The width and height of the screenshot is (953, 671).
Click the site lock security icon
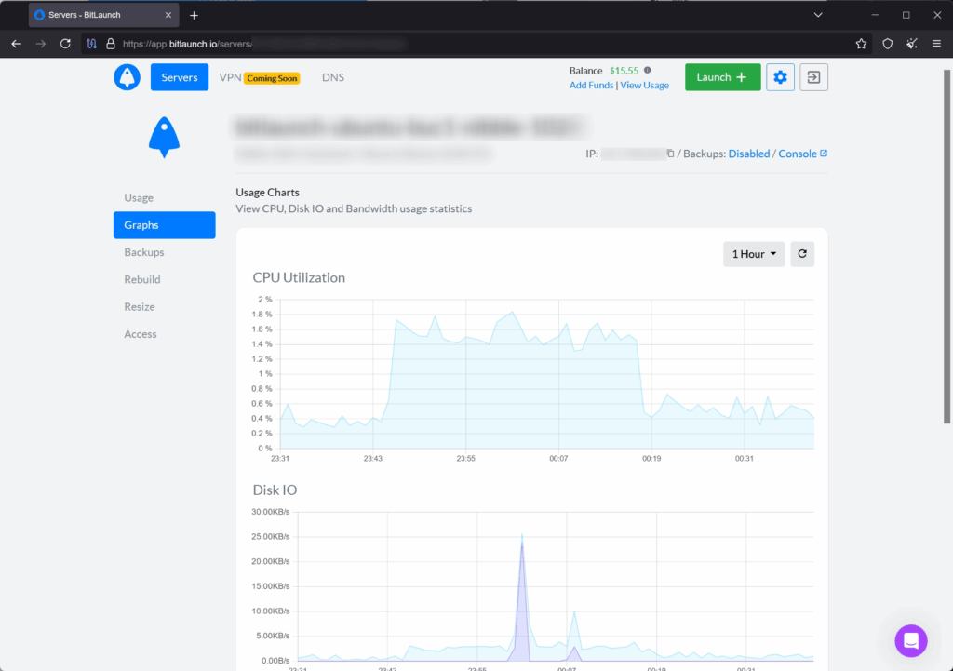(x=111, y=44)
